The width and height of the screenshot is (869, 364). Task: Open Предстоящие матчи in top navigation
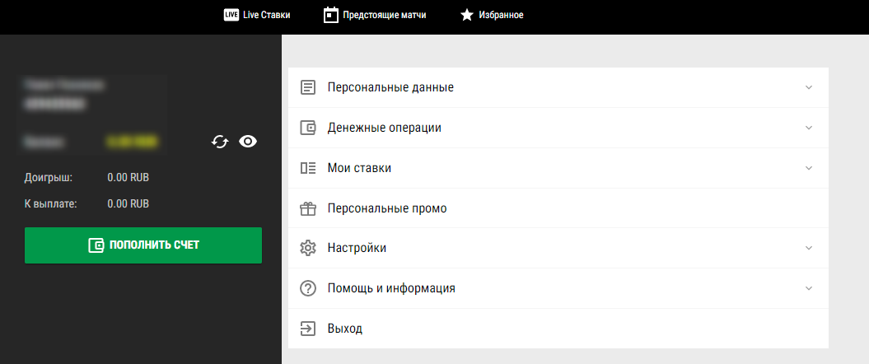[x=385, y=15]
